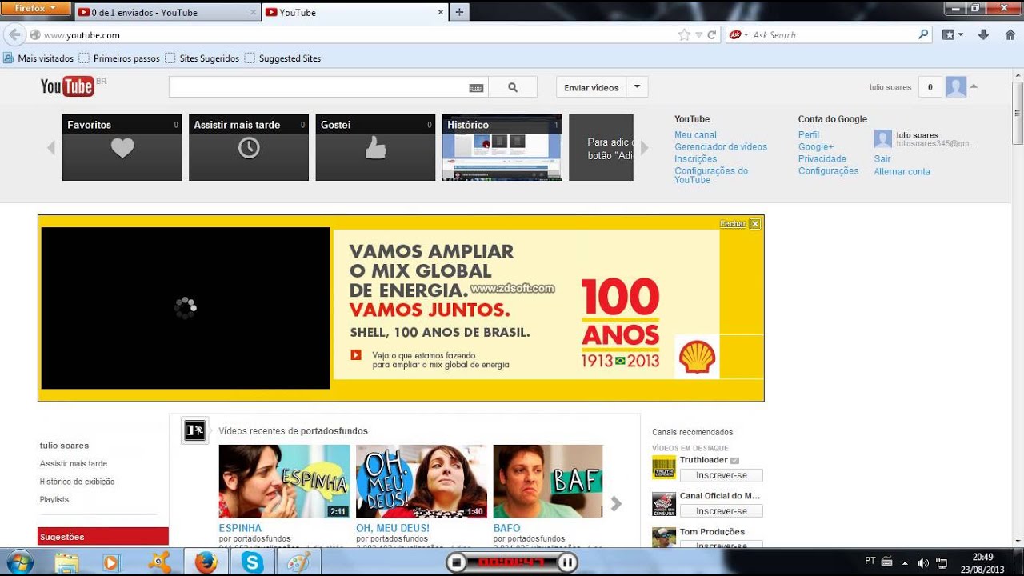The image size is (1024, 576).
Task: Open Assistir mais tarde in left sidebar
Action: click(74, 464)
